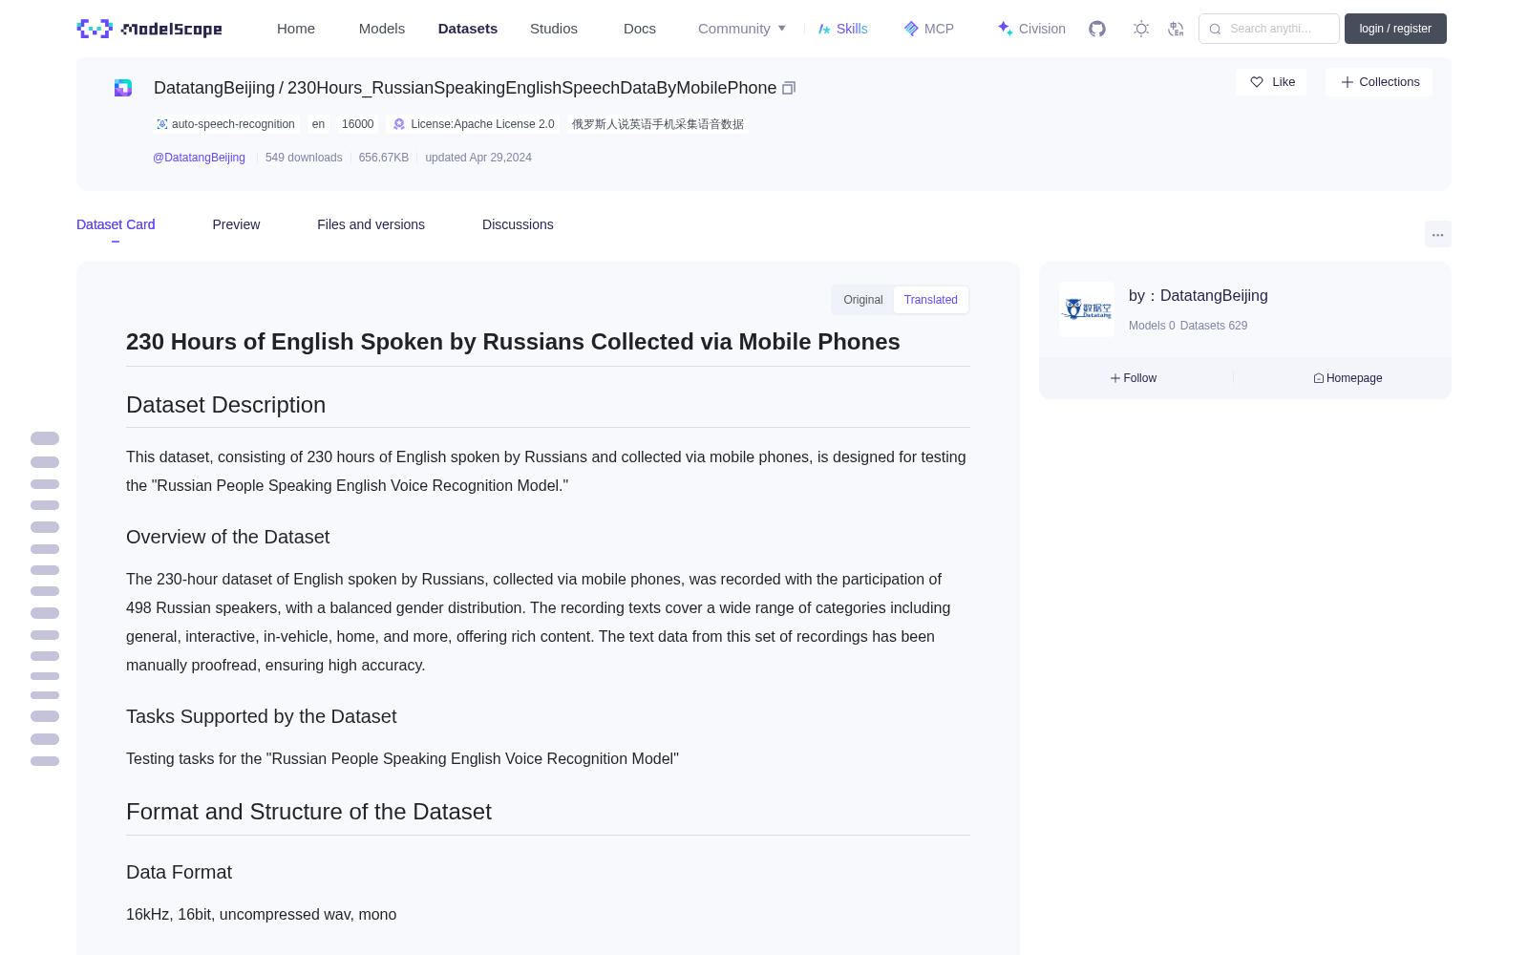Click 'Datasets 629' count text
This screenshot has width=1528, height=955.
tap(1214, 326)
